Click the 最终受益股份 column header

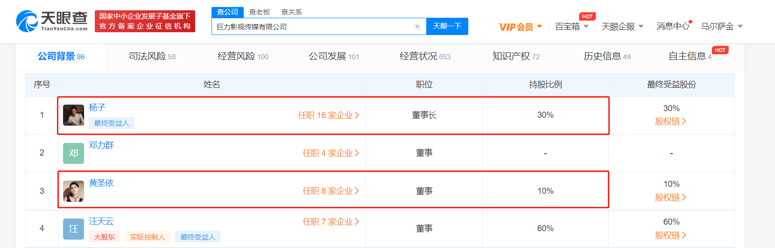(x=671, y=85)
